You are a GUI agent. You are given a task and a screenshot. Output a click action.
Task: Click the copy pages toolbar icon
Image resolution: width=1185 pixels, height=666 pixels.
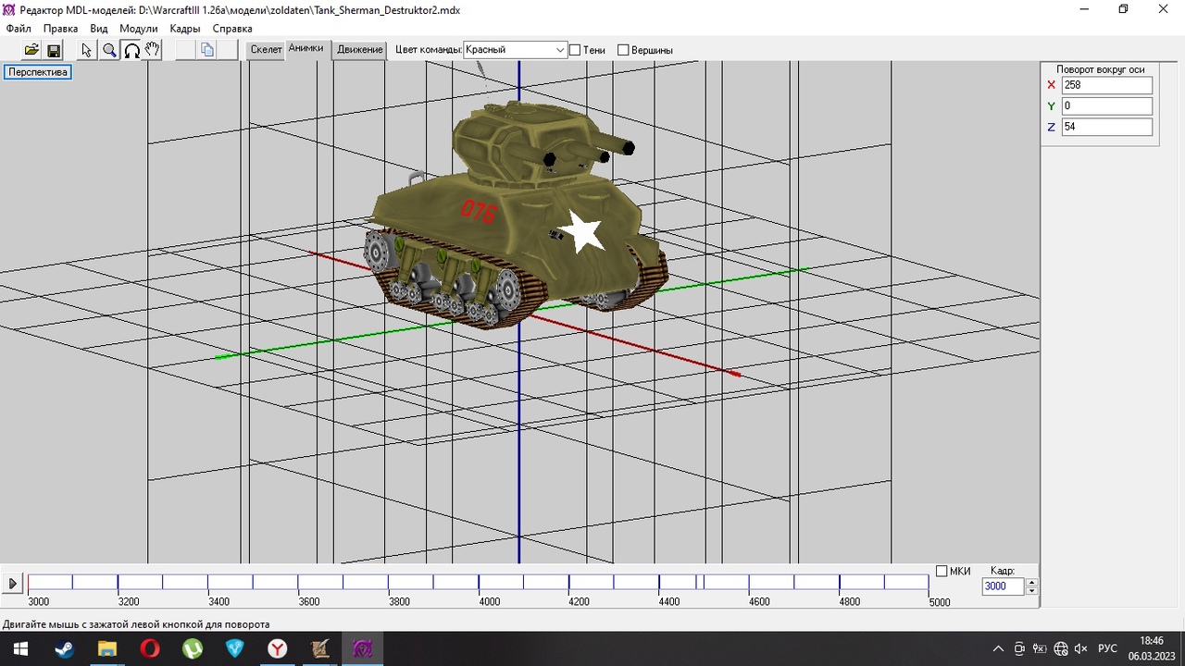(x=207, y=50)
